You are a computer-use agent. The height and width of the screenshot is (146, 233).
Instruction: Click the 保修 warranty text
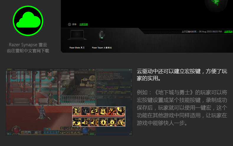click(x=74, y=24)
